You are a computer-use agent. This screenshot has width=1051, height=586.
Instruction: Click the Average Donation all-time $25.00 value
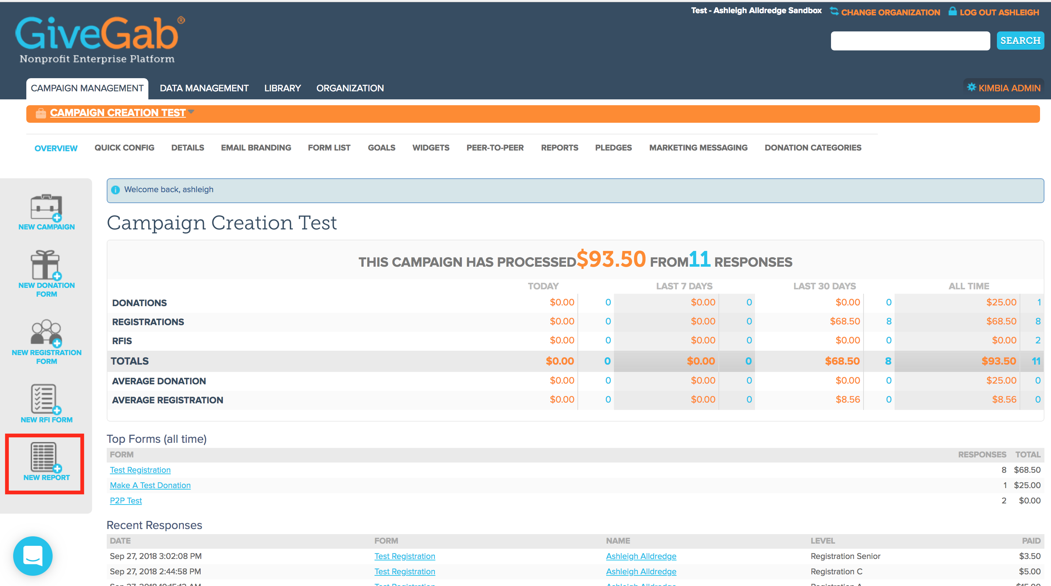(1001, 380)
